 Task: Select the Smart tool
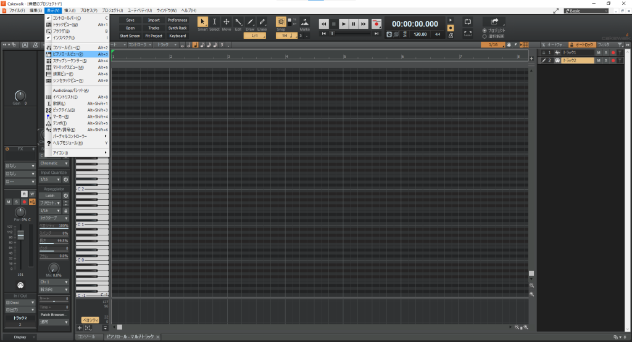(202, 22)
